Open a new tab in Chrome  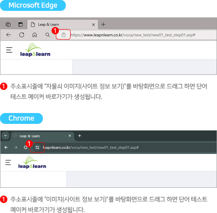click(80, 136)
